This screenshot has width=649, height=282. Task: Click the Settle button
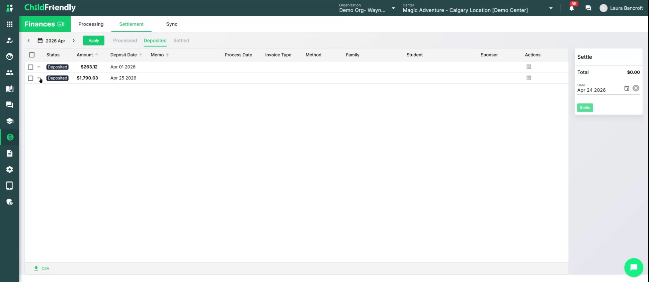pos(585,108)
